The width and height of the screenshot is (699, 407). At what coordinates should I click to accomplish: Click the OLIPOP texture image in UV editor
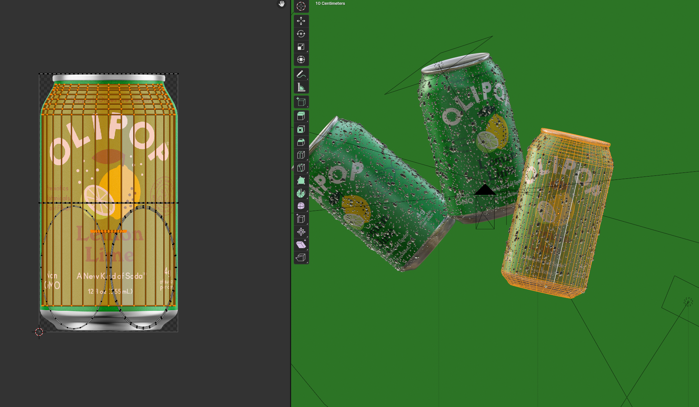[109, 203]
